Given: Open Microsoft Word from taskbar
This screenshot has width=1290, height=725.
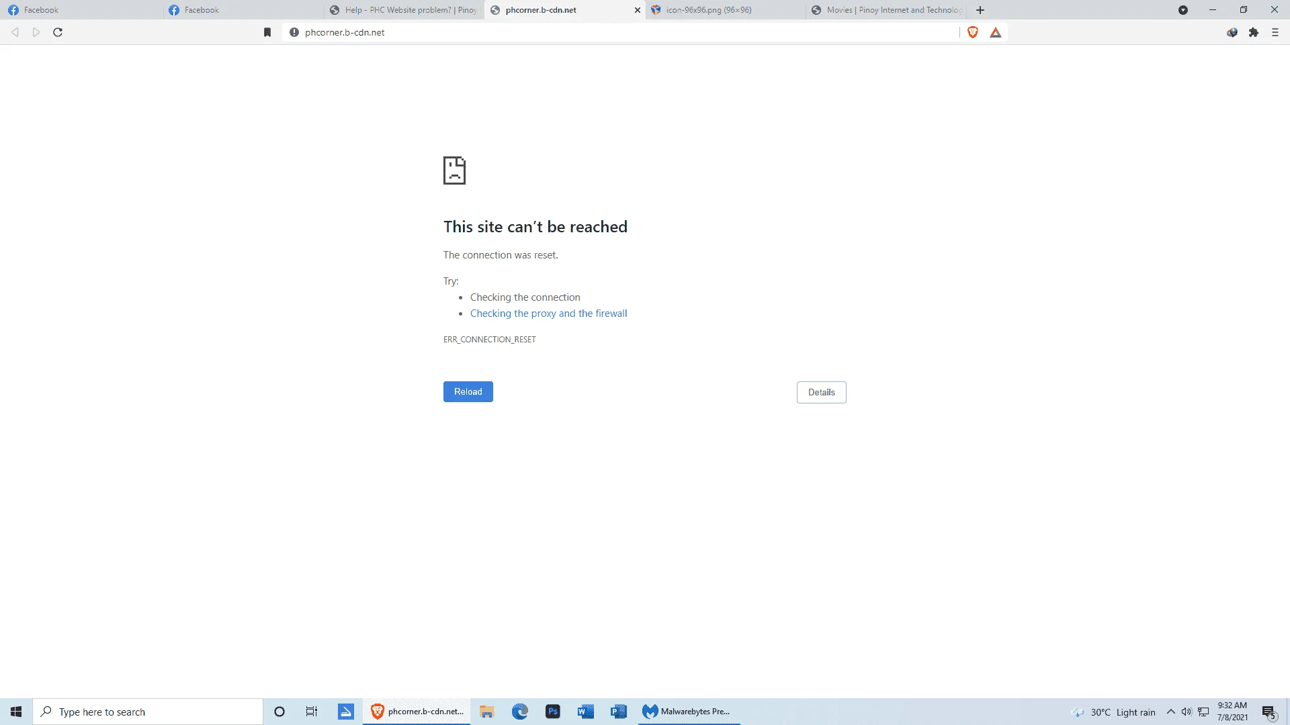Looking at the screenshot, I should pos(586,712).
